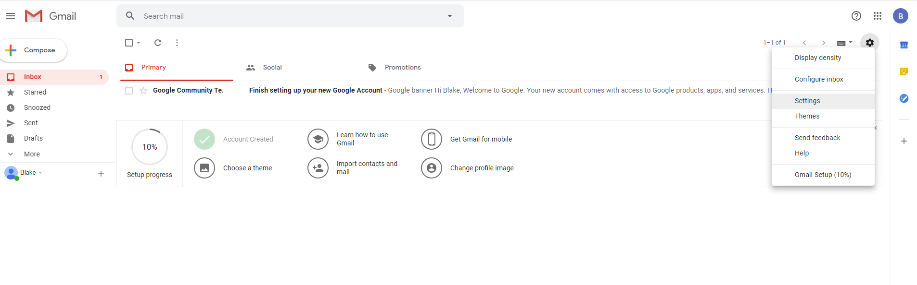
Task: Click Import contacts and mail icon
Action: 318,168
